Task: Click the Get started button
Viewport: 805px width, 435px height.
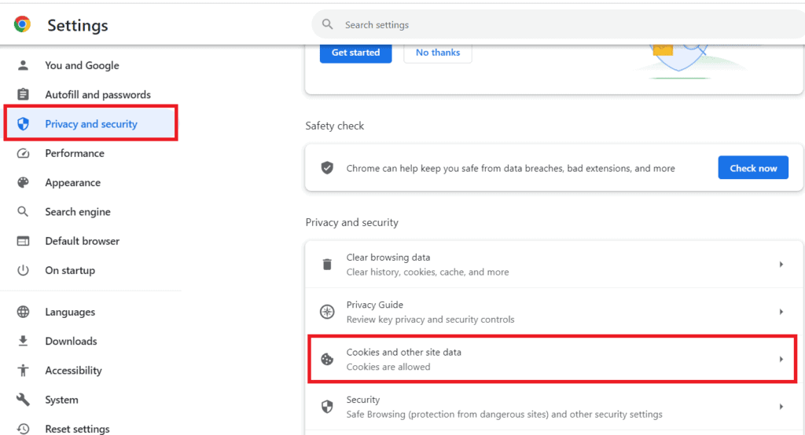Action: pos(355,53)
